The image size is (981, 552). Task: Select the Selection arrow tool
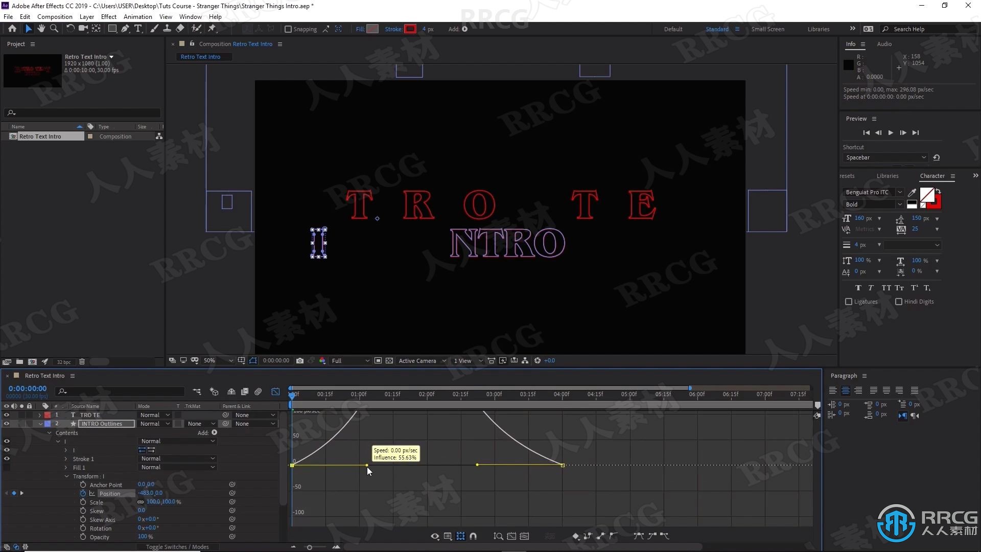click(29, 29)
